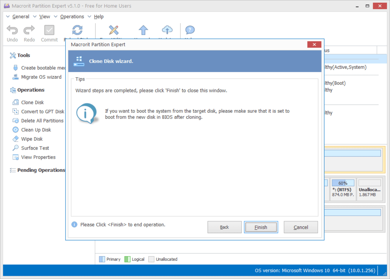Image resolution: width=390 pixels, height=279 pixels.
Task: Click the Back button in wizard
Action: point(225,227)
